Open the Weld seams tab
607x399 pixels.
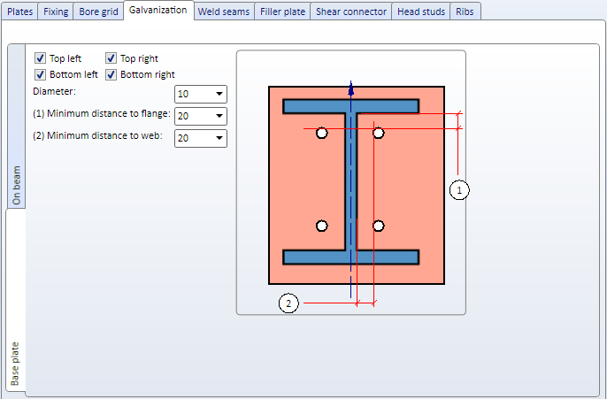[224, 12]
